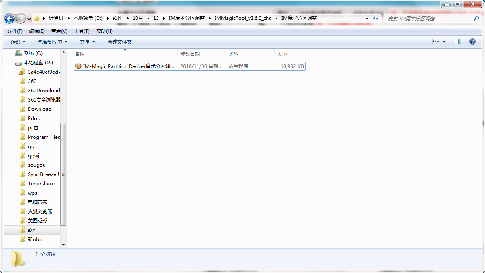The height and width of the screenshot is (273, 485).
Task: Open the 电脑管家 folder
Action: pyautogui.click(x=37, y=202)
